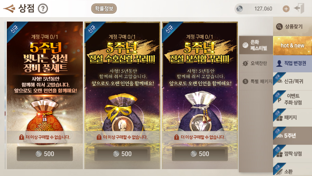Select 오색찬란 category
312x176 pixels.
pos(256,63)
